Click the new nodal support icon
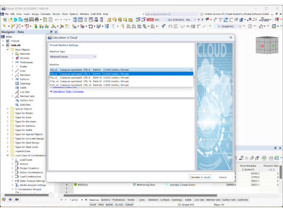 pos(36,26)
